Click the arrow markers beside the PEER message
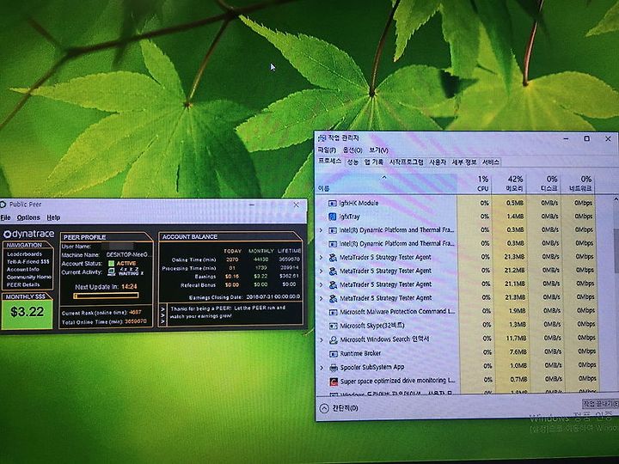This screenshot has height=464, width=619. [162, 316]
